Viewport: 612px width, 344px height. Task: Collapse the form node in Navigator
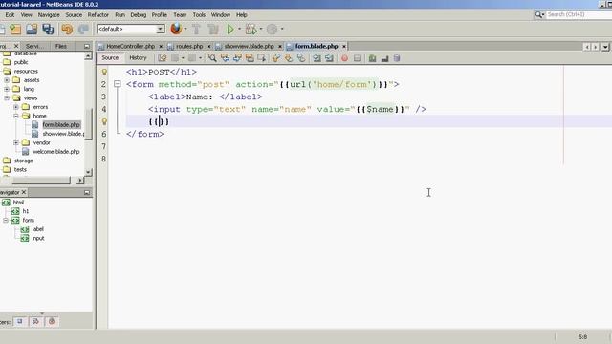6,221
